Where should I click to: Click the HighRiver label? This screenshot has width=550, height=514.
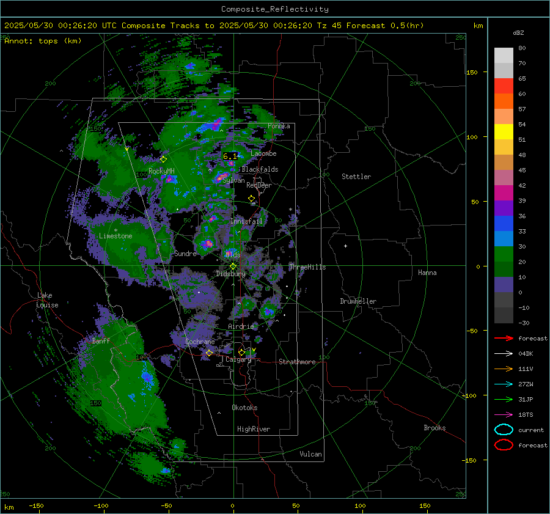(x=254, y=429)
